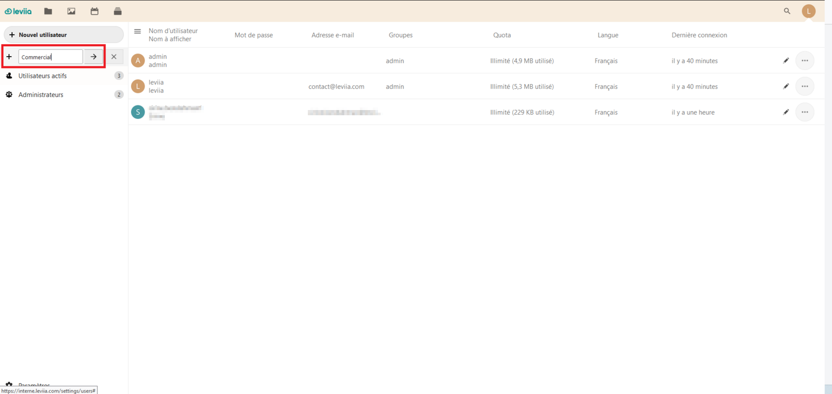832x394 pixels.
Task: Cancel group creation with X button
Action: click(x=114, y=57)
